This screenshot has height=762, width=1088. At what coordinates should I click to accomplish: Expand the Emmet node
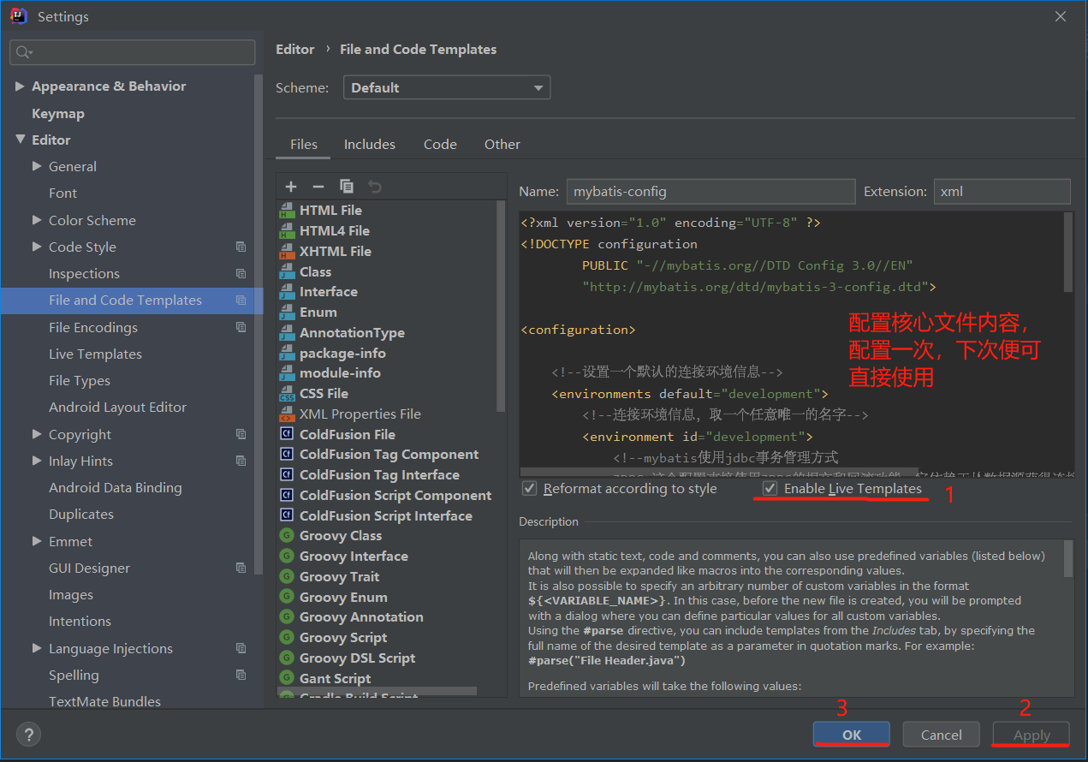tap(37, 542)
